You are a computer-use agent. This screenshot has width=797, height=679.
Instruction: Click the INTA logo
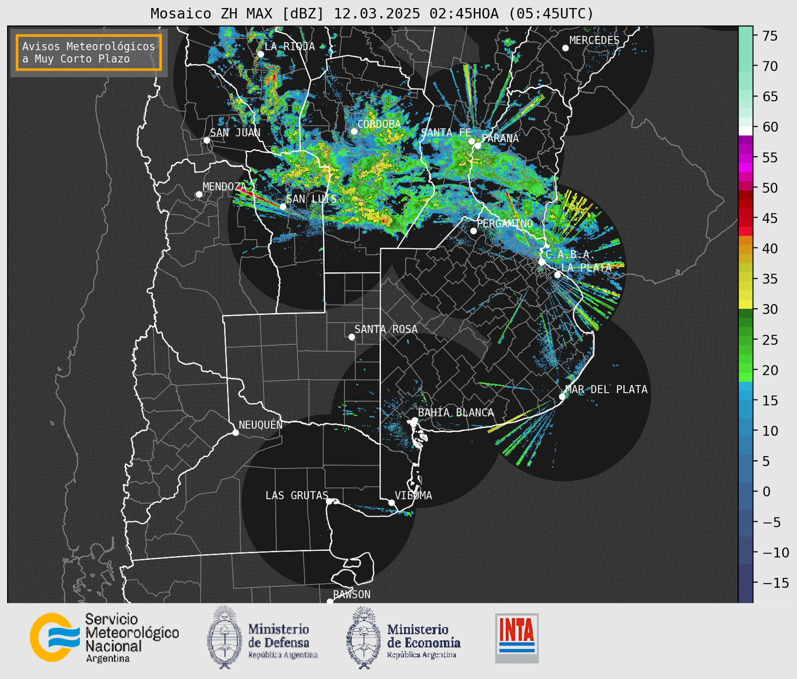pos(517,638)
